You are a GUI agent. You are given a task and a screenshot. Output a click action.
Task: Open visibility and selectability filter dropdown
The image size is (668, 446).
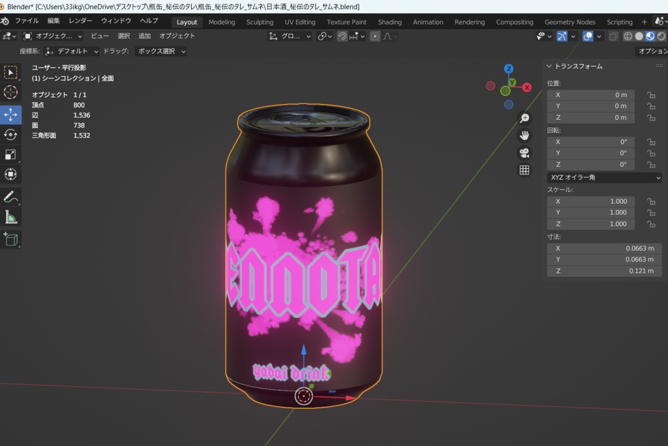pyautogui.click(x=544, y=36)
